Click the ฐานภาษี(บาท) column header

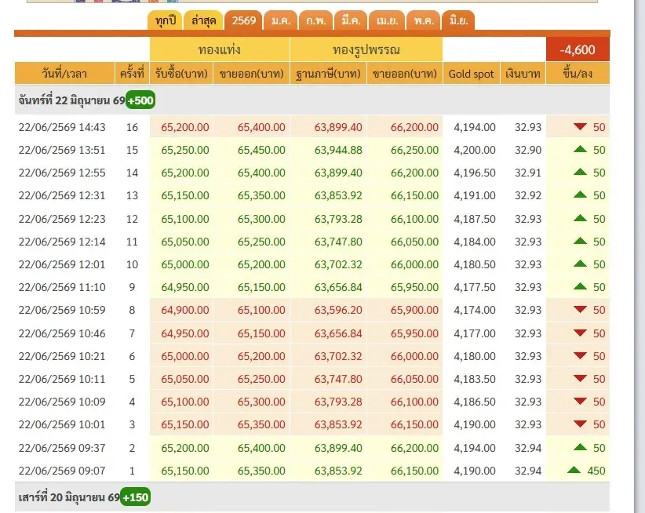(x=328, y=74)
